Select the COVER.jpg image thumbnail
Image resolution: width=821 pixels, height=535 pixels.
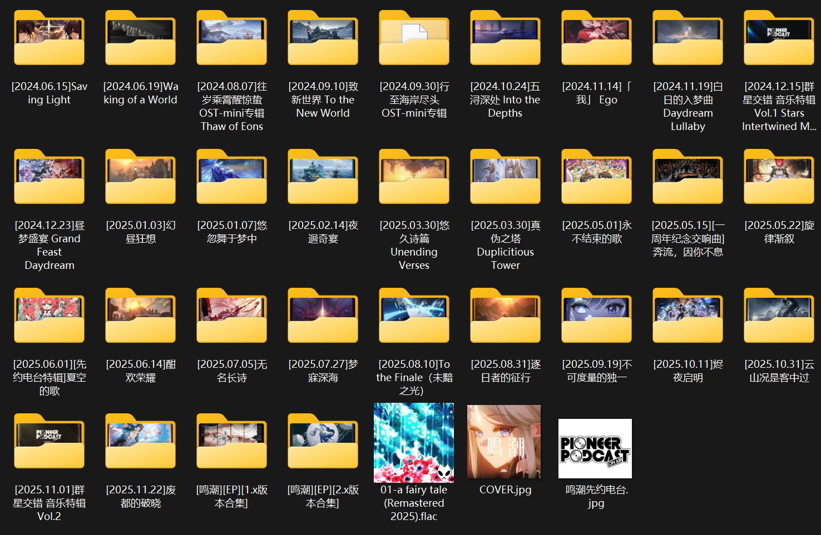tap(504, 442)
